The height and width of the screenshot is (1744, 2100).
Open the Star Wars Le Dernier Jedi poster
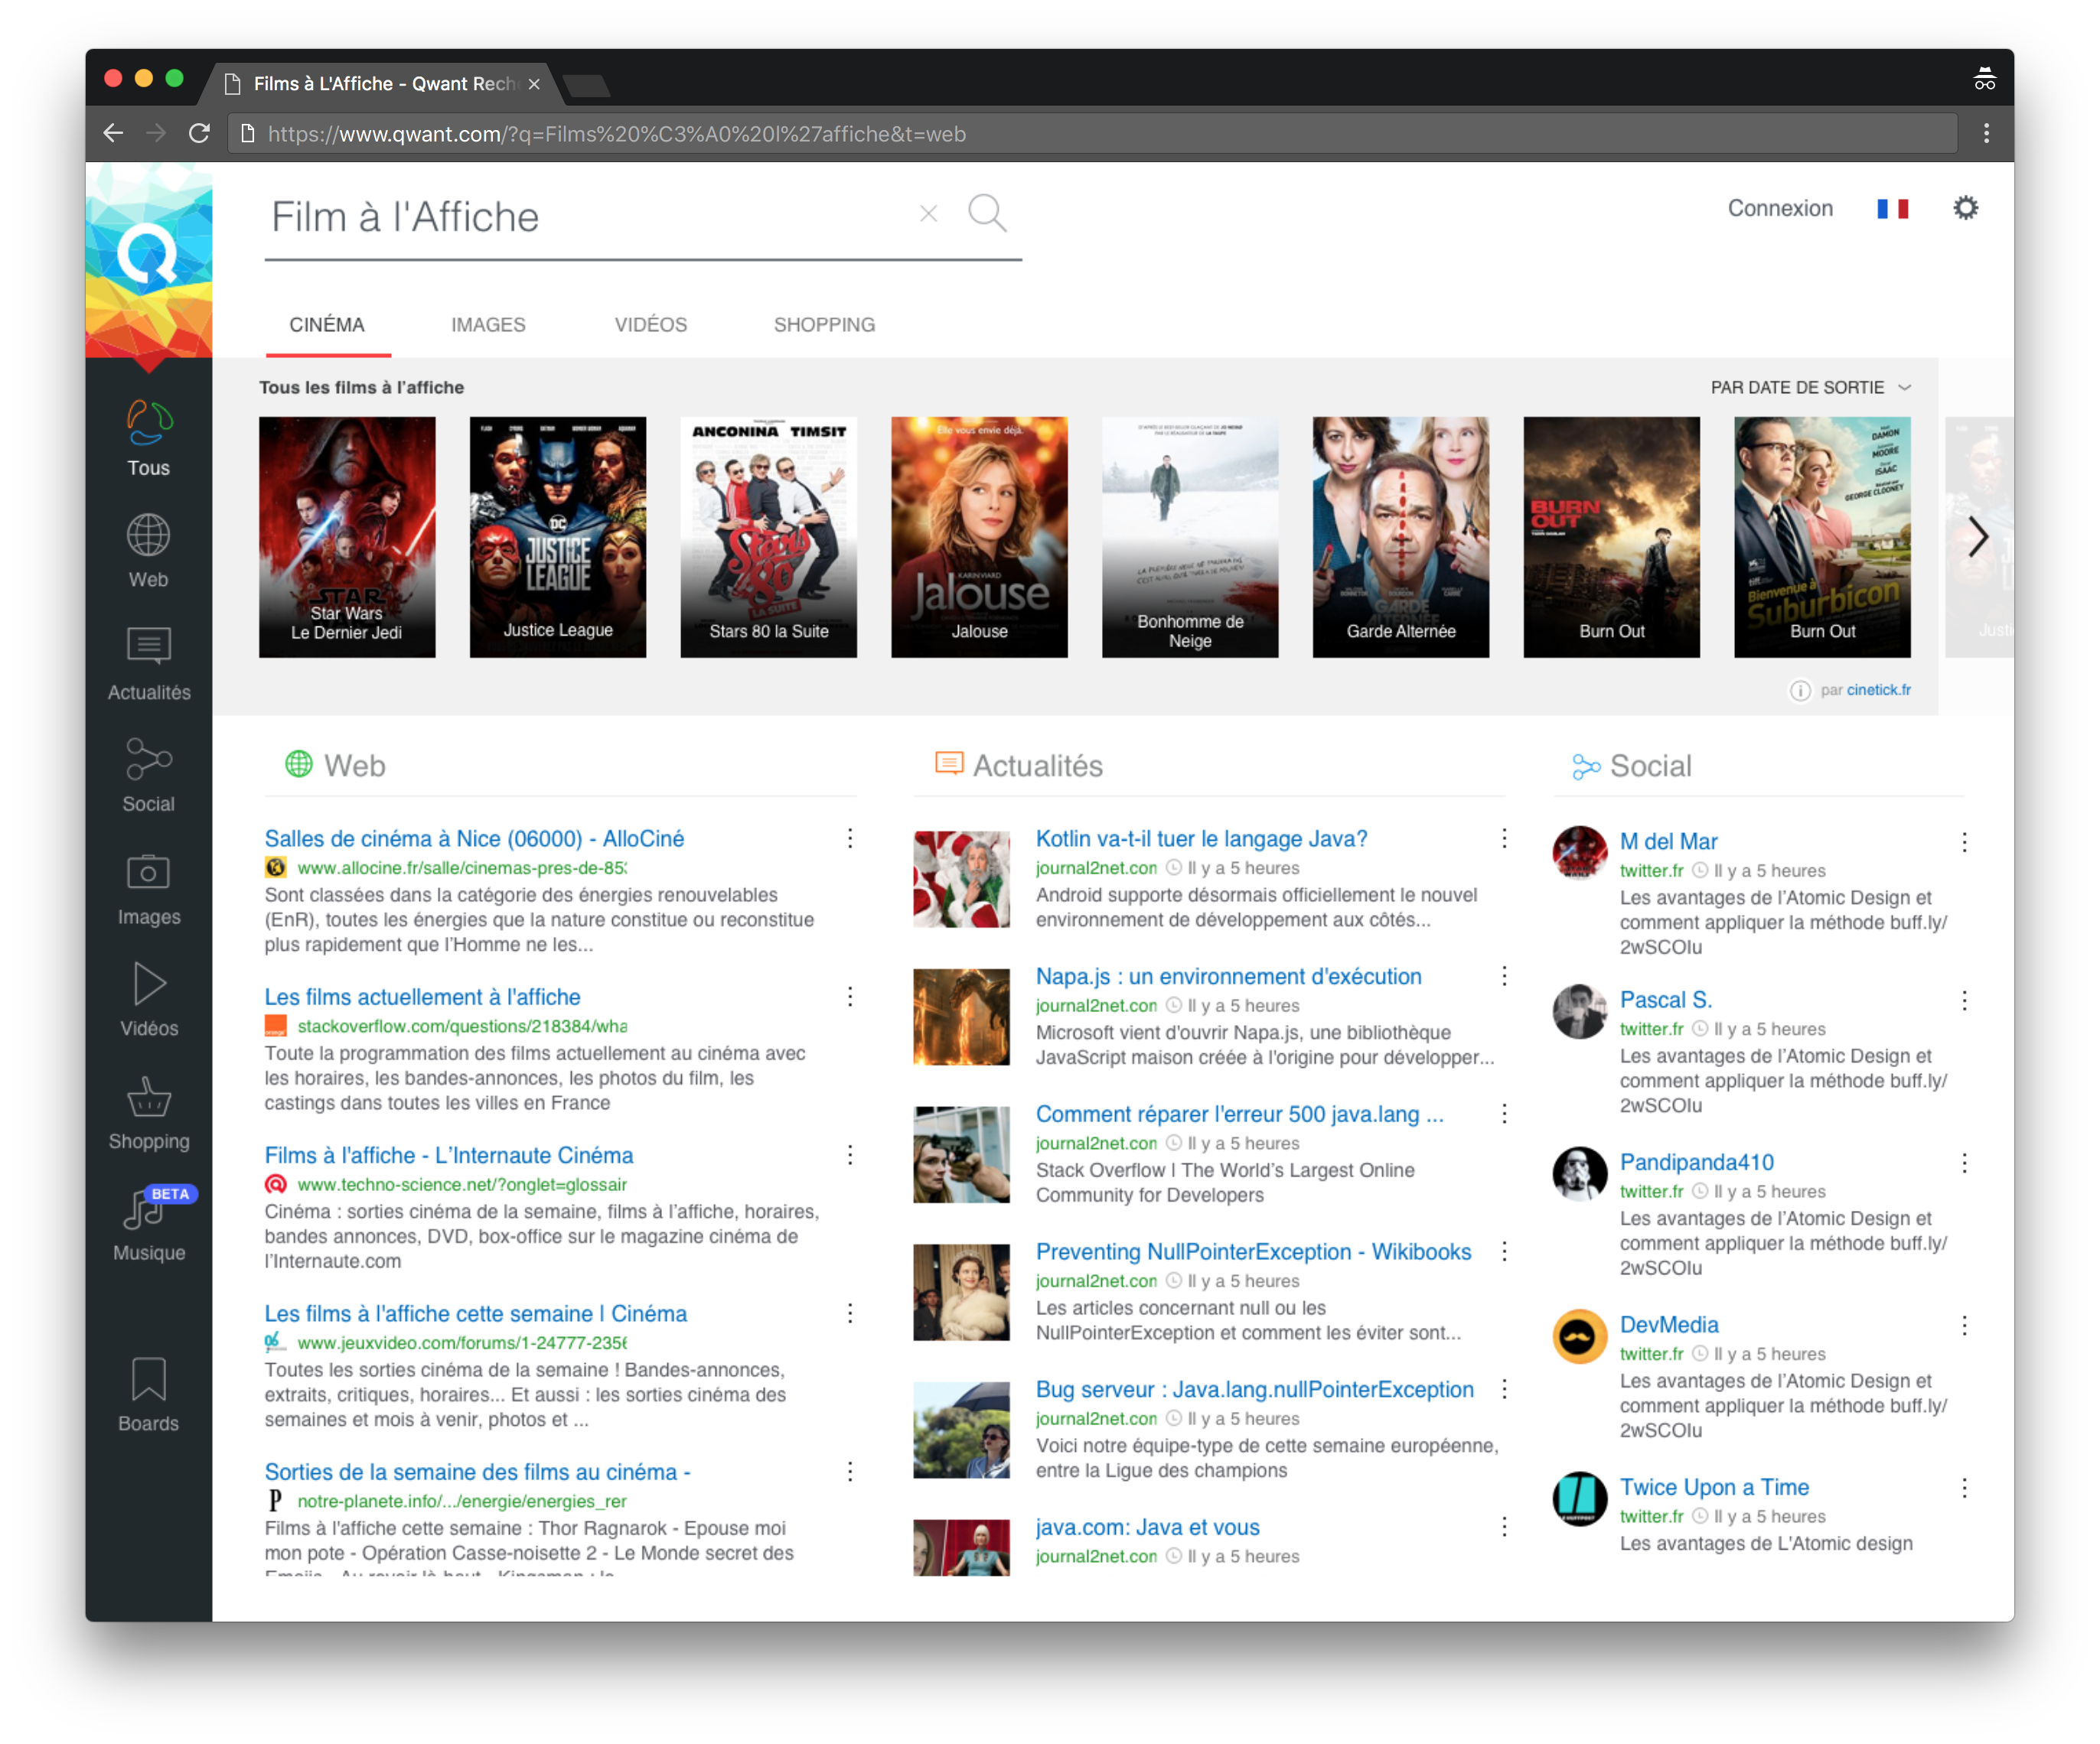[x=347, y=537]
